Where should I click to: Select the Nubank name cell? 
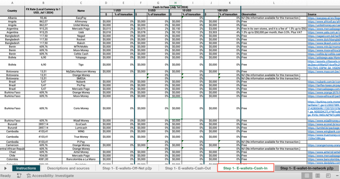(x=81, y=82)
